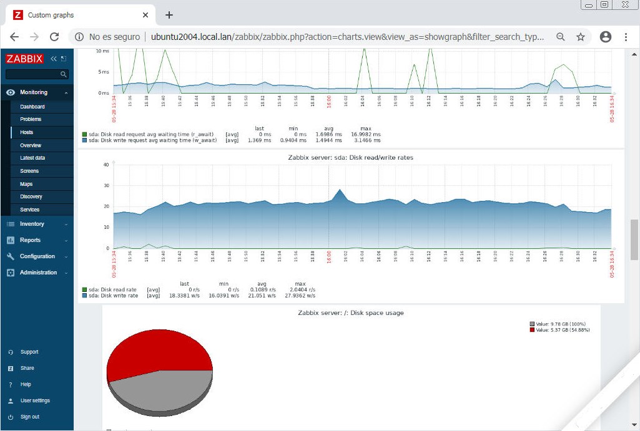Click the gray 9.78 GB pie legend swatch
The width and height of the screenshot is (640, 431).
tap(532, 324)
